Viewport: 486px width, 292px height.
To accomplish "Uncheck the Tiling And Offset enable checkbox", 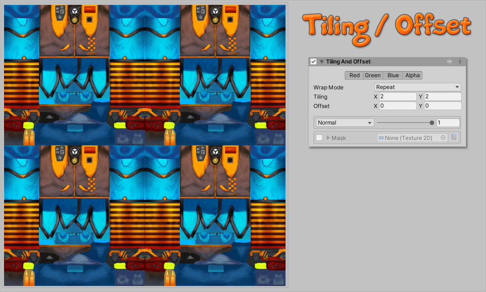I will click(x=313, y=61).
